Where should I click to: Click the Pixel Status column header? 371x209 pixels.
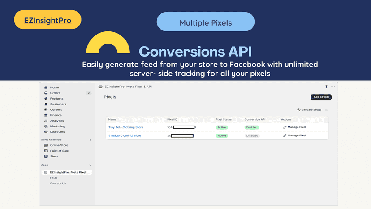click(224, 119)
